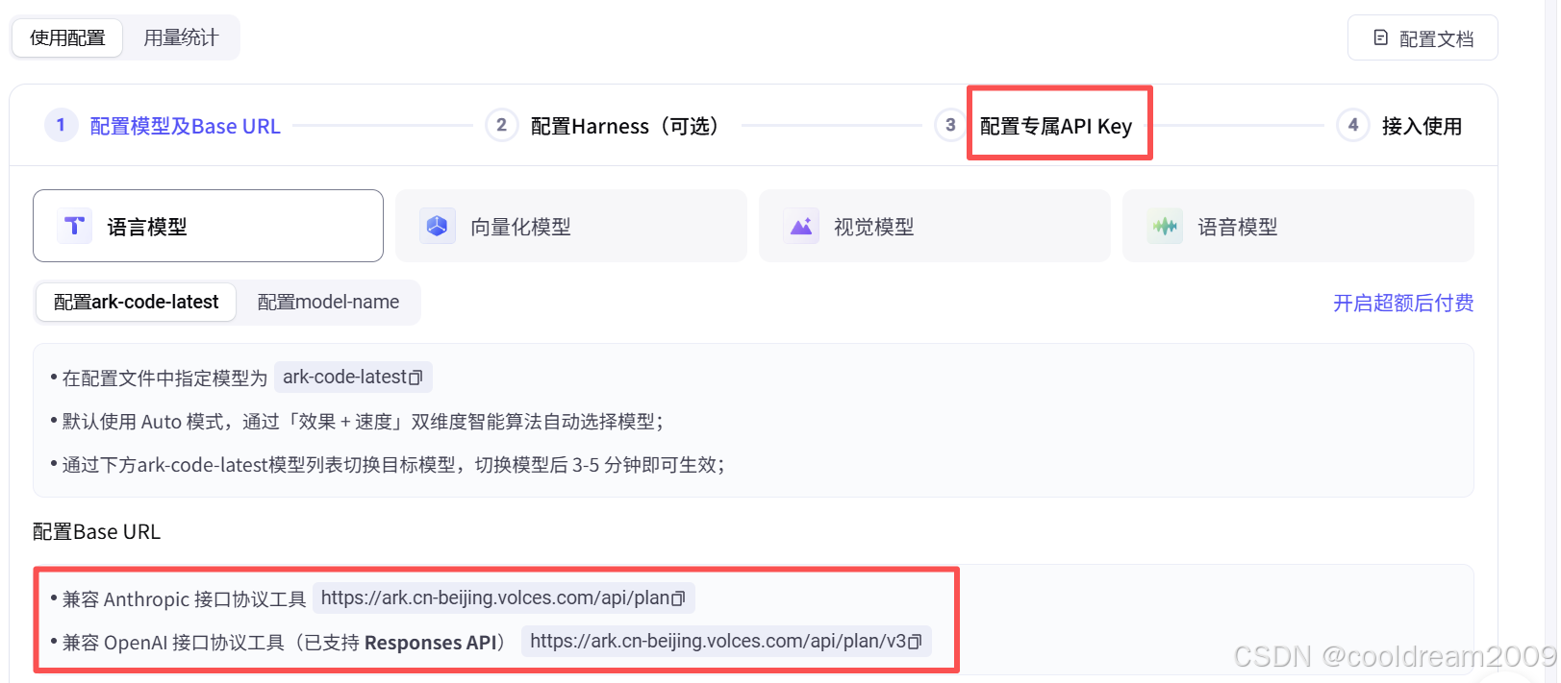Click the 视觉模型 picture icon
1561x683 pixels.
pyautogui.click(x=801, y=226)
